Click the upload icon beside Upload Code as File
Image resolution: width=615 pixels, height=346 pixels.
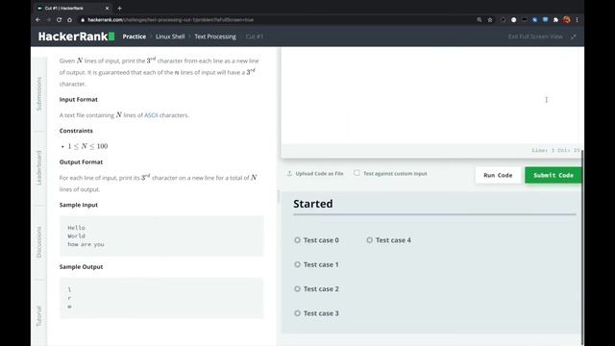(289, 173)
